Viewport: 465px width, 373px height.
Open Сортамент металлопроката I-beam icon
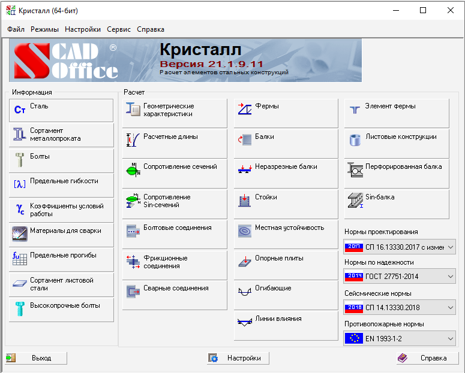pyautogui.click(x=20, y=134)
